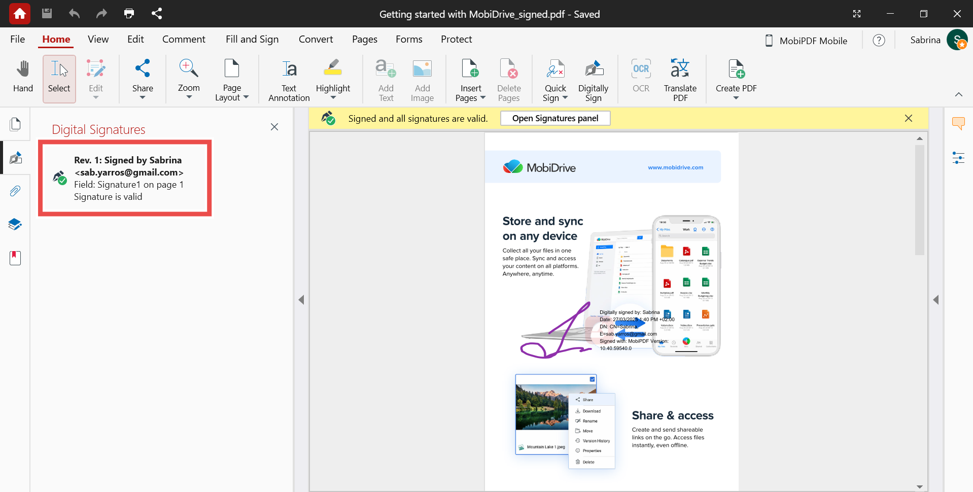Screen dimensions: 973x492
Task: Click the Add Image tool
Action: (422, 80)
